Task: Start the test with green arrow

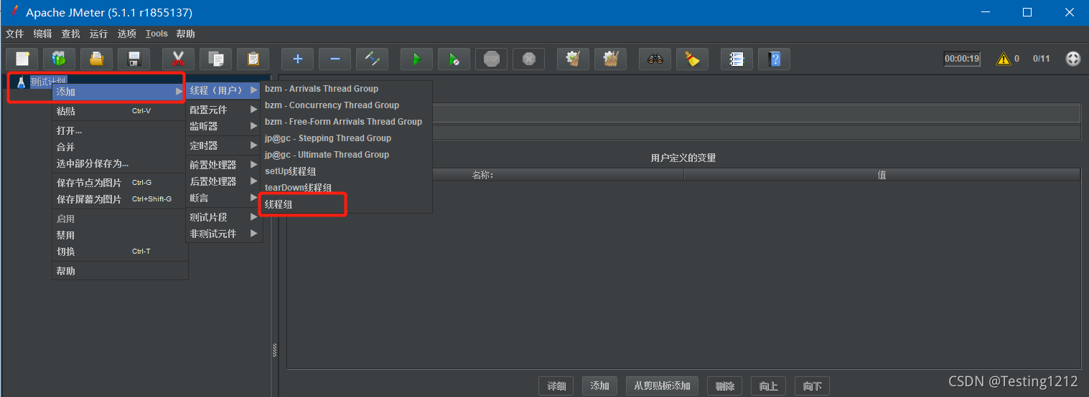Action: pos(416,59)
